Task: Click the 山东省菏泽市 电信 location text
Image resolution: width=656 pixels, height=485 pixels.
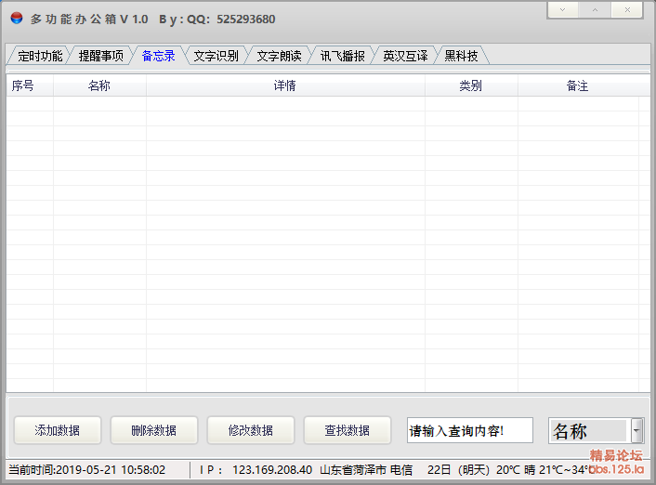Action: pos(366,470)
